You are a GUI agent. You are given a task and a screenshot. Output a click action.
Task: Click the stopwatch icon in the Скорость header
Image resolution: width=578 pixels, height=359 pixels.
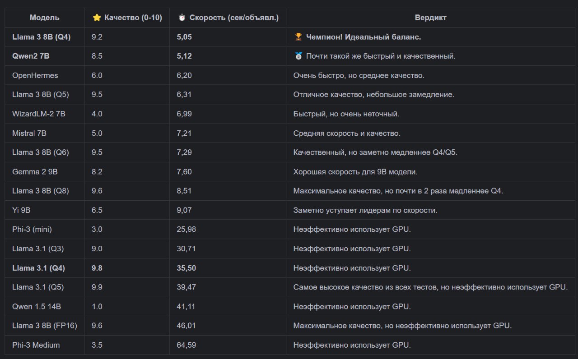182,18
